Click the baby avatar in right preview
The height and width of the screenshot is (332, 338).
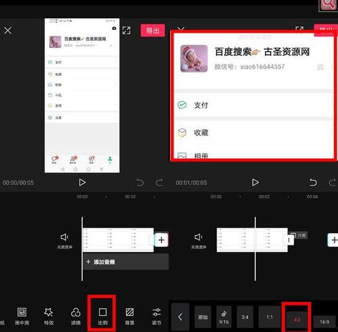(194, 58)
